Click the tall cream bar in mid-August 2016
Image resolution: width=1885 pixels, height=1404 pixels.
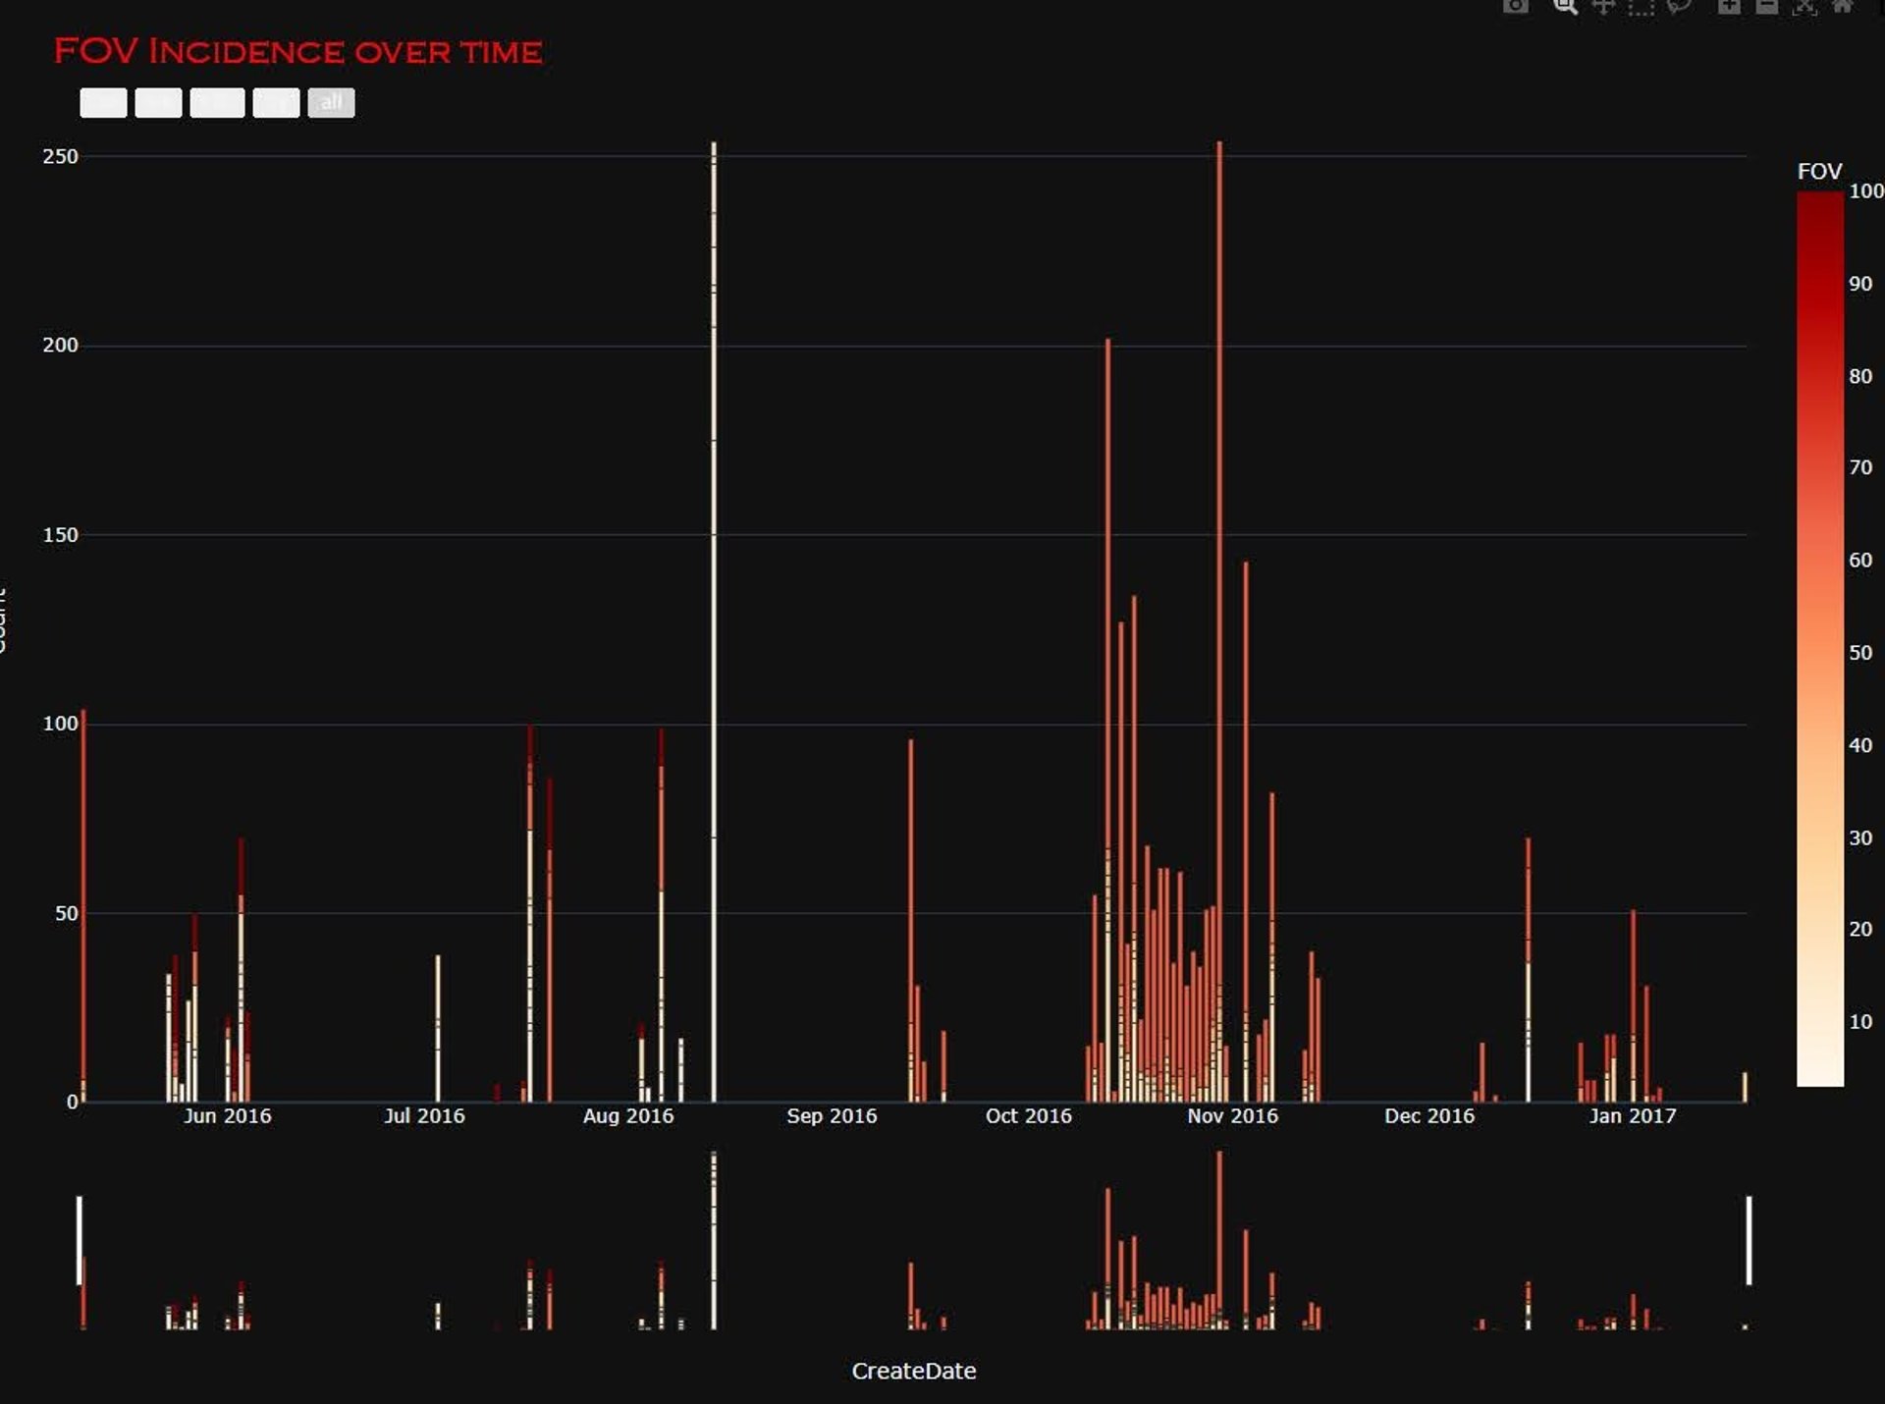pyautogui.click(x=714, y=621)
